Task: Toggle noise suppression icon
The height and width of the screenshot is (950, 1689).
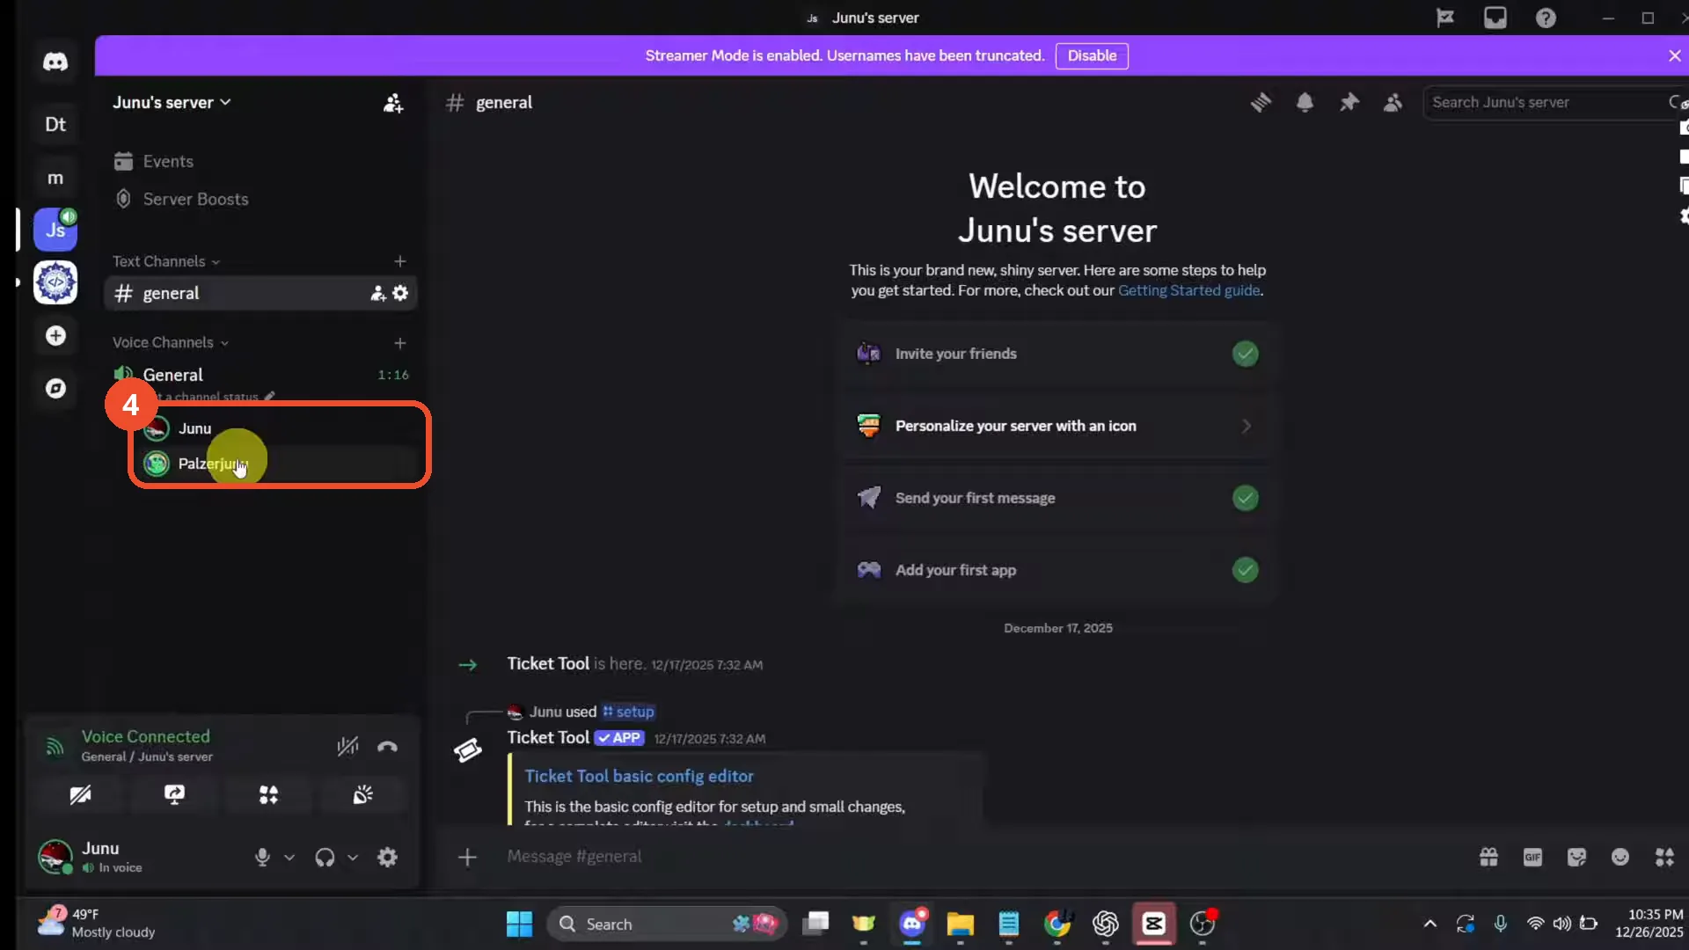Action: pos(347,747)
